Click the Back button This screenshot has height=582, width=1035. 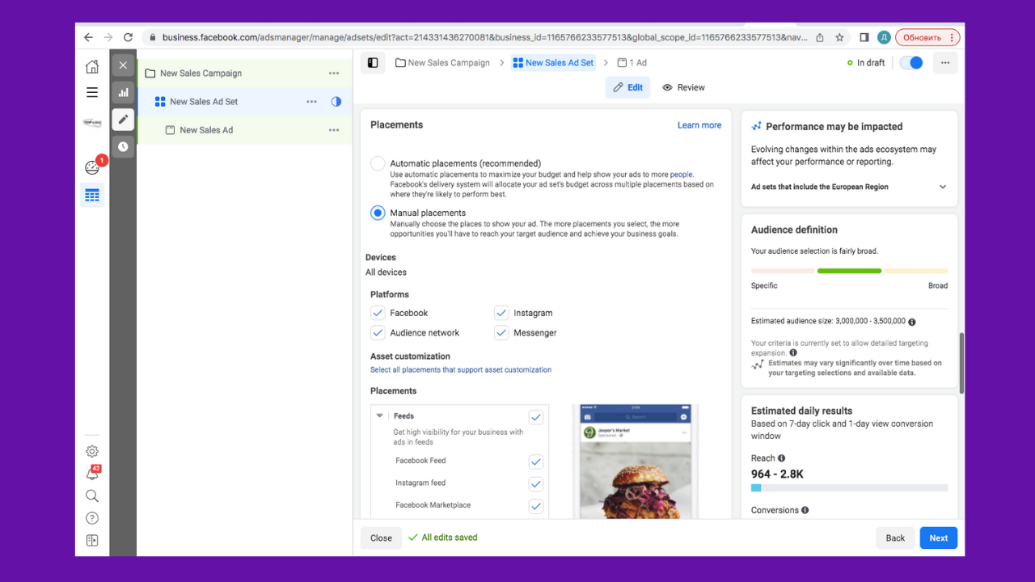pyautogui.click(x=895, y=538)
